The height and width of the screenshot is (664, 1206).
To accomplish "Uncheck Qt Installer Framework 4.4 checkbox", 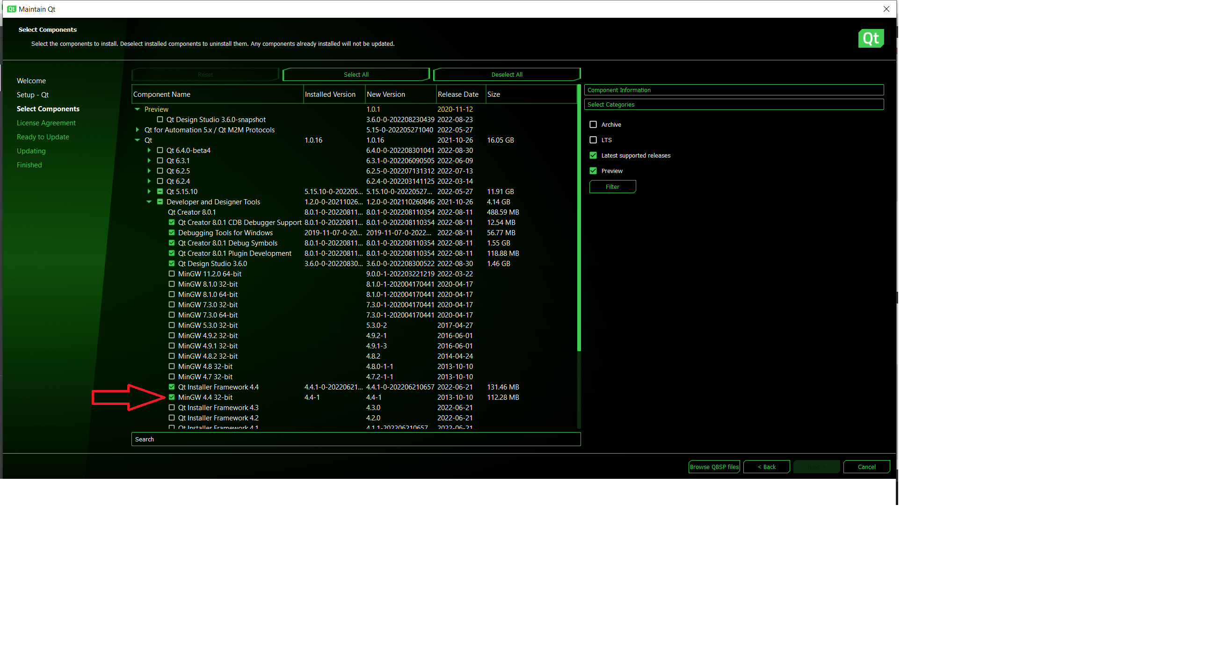I will pyautogui.click(x=172, y=387).
